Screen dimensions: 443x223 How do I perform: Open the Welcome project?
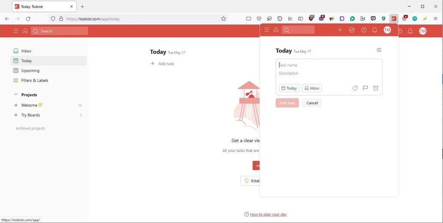click(48, 105)
